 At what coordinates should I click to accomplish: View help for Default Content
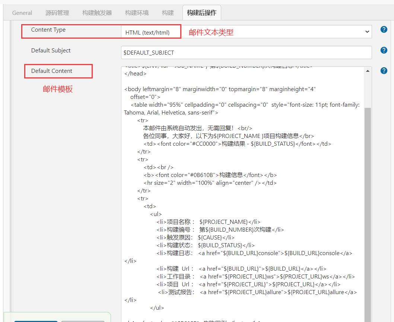[x=384, y=70]
